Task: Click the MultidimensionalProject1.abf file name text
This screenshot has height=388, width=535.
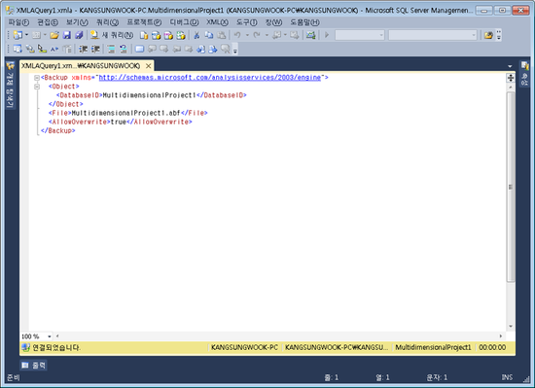Action: tap(125, 113)
